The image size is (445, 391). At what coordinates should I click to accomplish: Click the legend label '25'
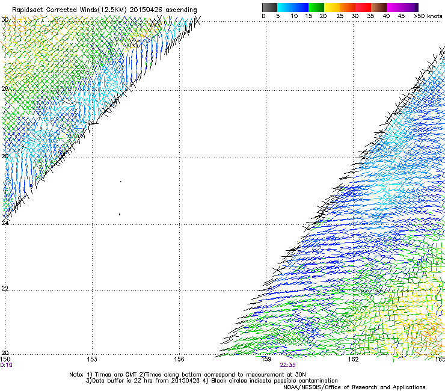[x=340, y=16]
